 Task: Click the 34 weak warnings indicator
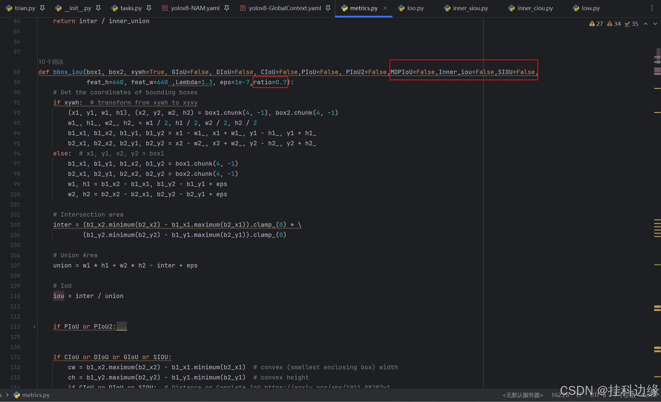point(614,24)
